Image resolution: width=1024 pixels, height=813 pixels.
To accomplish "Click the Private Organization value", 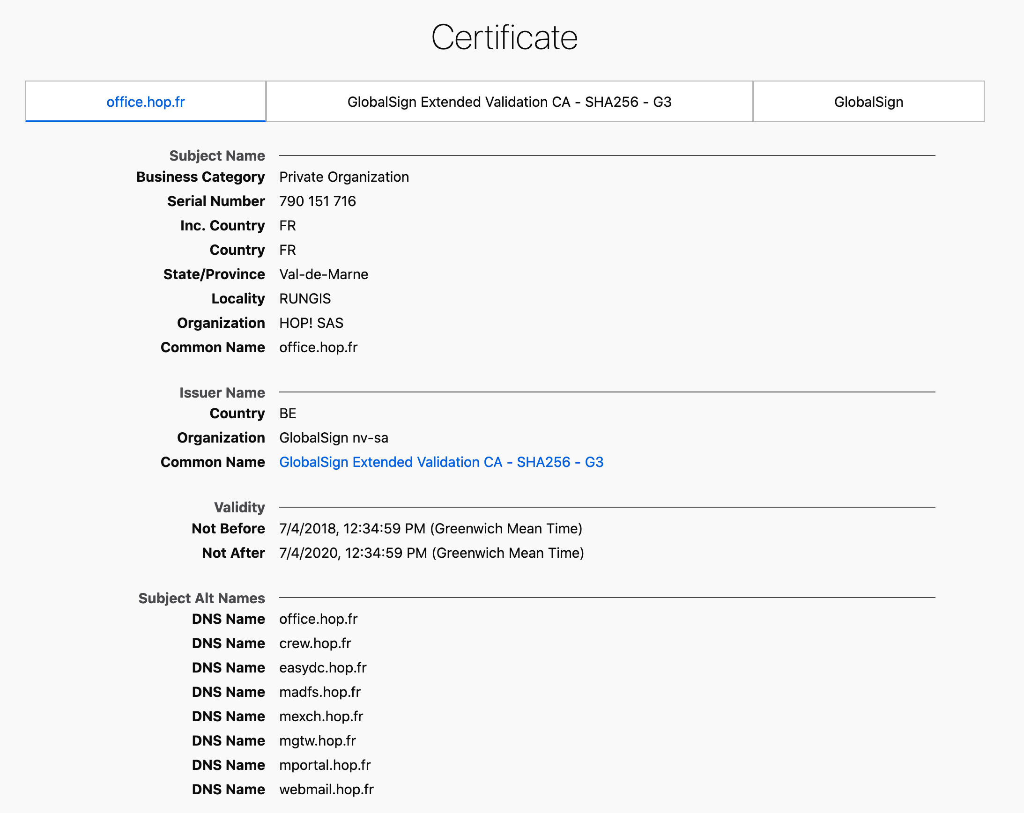I will [344, 177].
